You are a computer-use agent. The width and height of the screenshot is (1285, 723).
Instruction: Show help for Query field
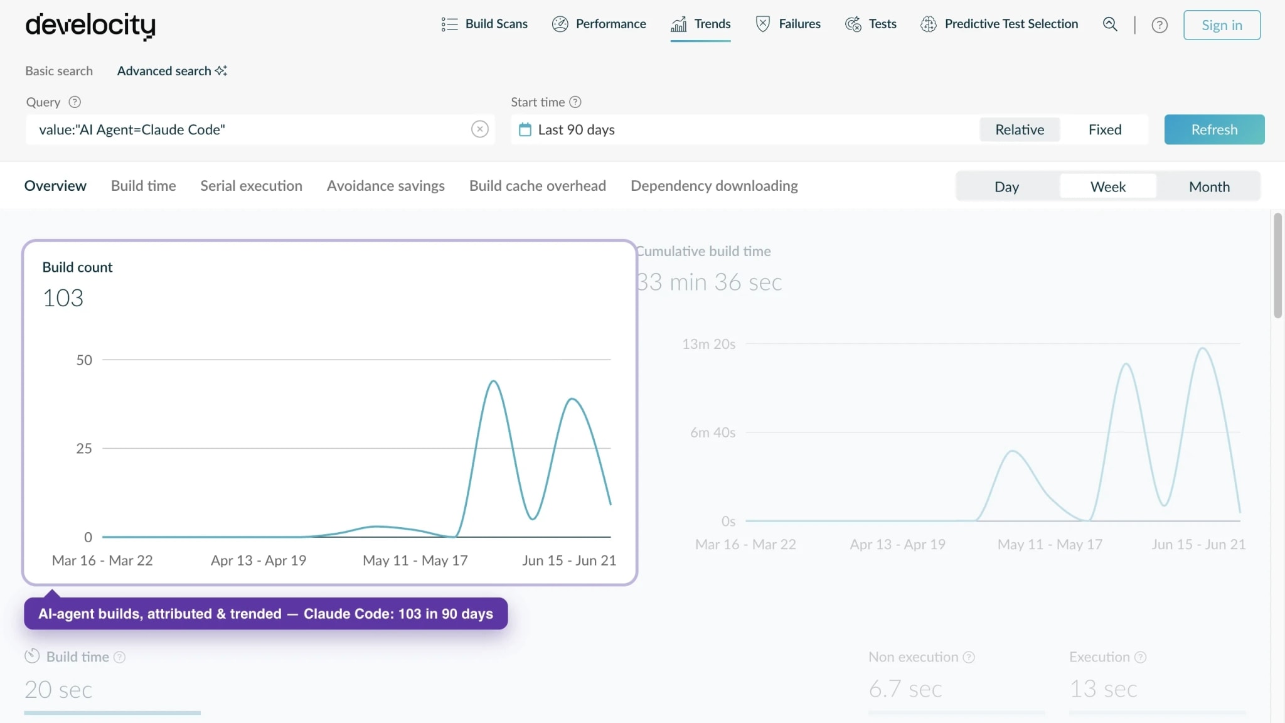[75, 102]
